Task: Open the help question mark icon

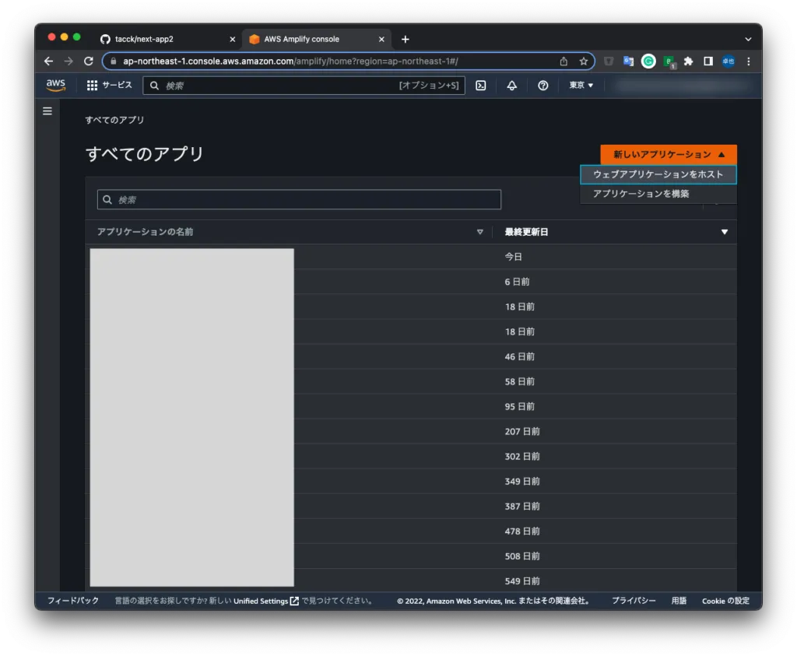Action: 543,86
